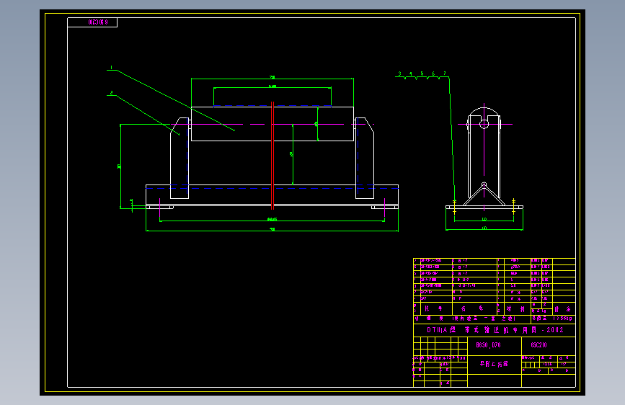Select the rotated drawing number box at top-left
The width and height of the screenshot is (625, 405).
92,22
